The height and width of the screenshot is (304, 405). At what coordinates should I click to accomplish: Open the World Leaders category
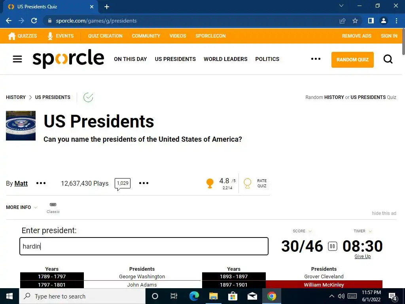[x=225, y=59]
